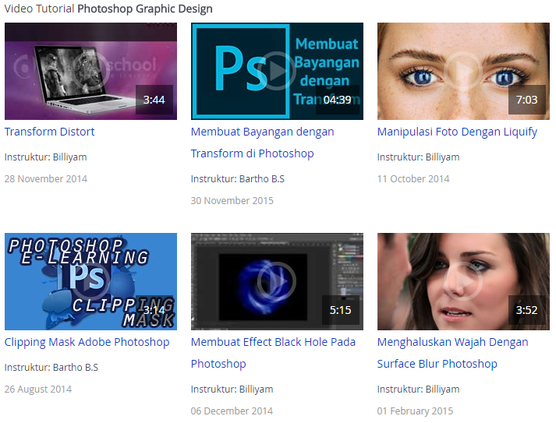Play the Surface Blur face smoothing video
Viewport: 556px width, 423px height.
(463, 282)
